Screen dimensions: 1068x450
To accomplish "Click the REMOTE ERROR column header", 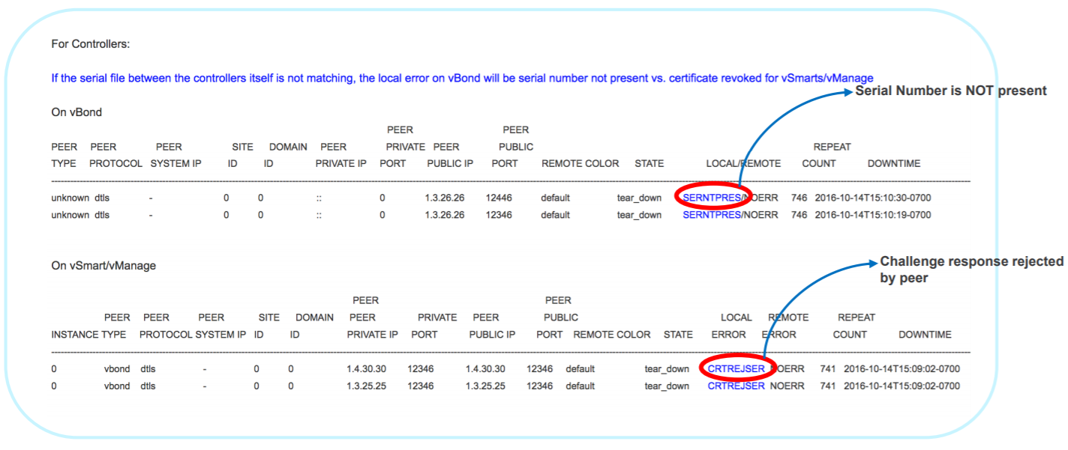I will tap(787, 326).
